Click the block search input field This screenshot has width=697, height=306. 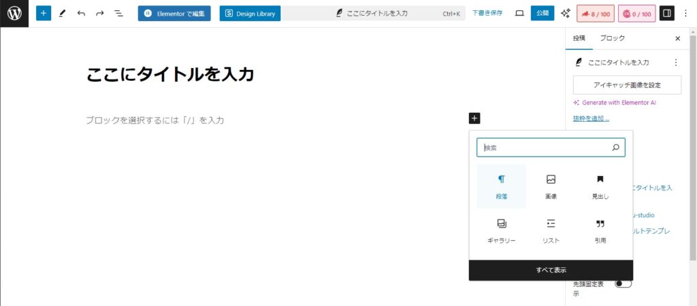pos(542,148)
